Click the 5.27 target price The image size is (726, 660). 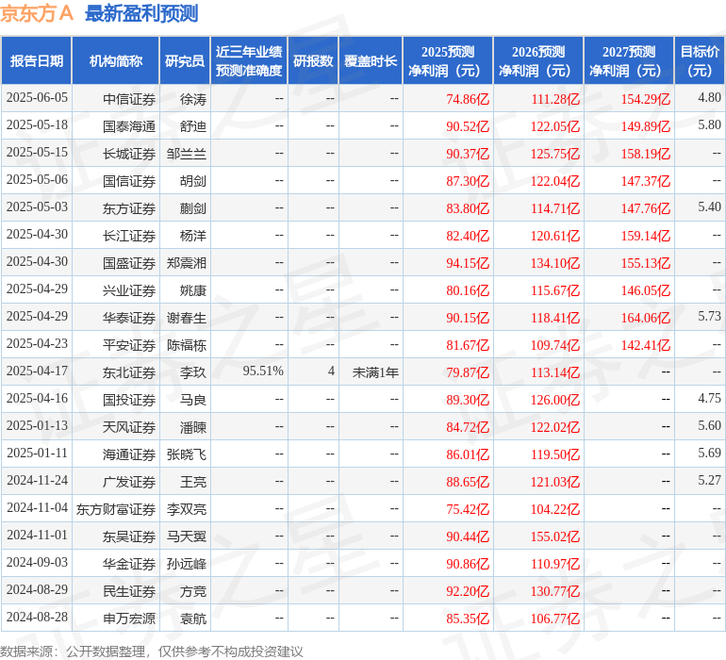pos(709,480)
